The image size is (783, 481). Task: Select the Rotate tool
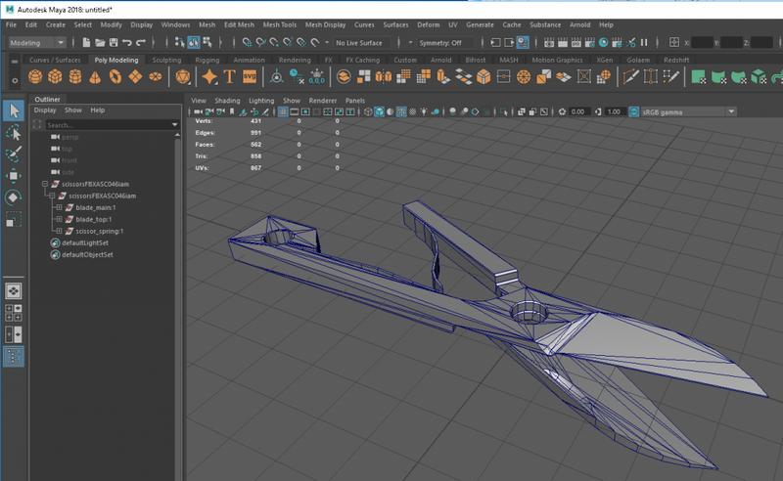click(14, 197)
